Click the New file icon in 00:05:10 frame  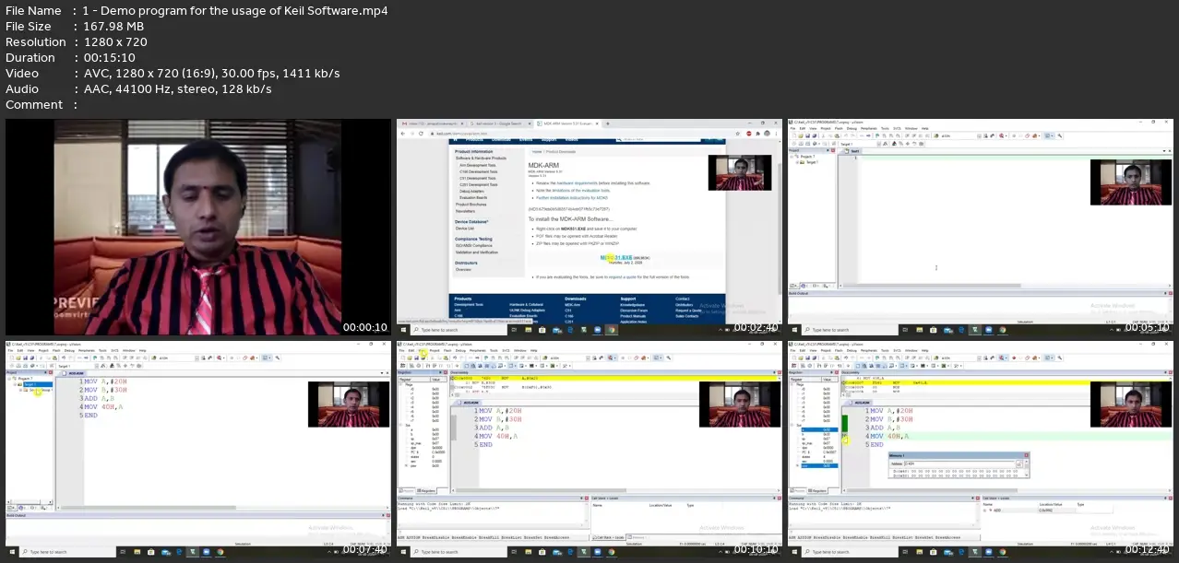point(794,136)
